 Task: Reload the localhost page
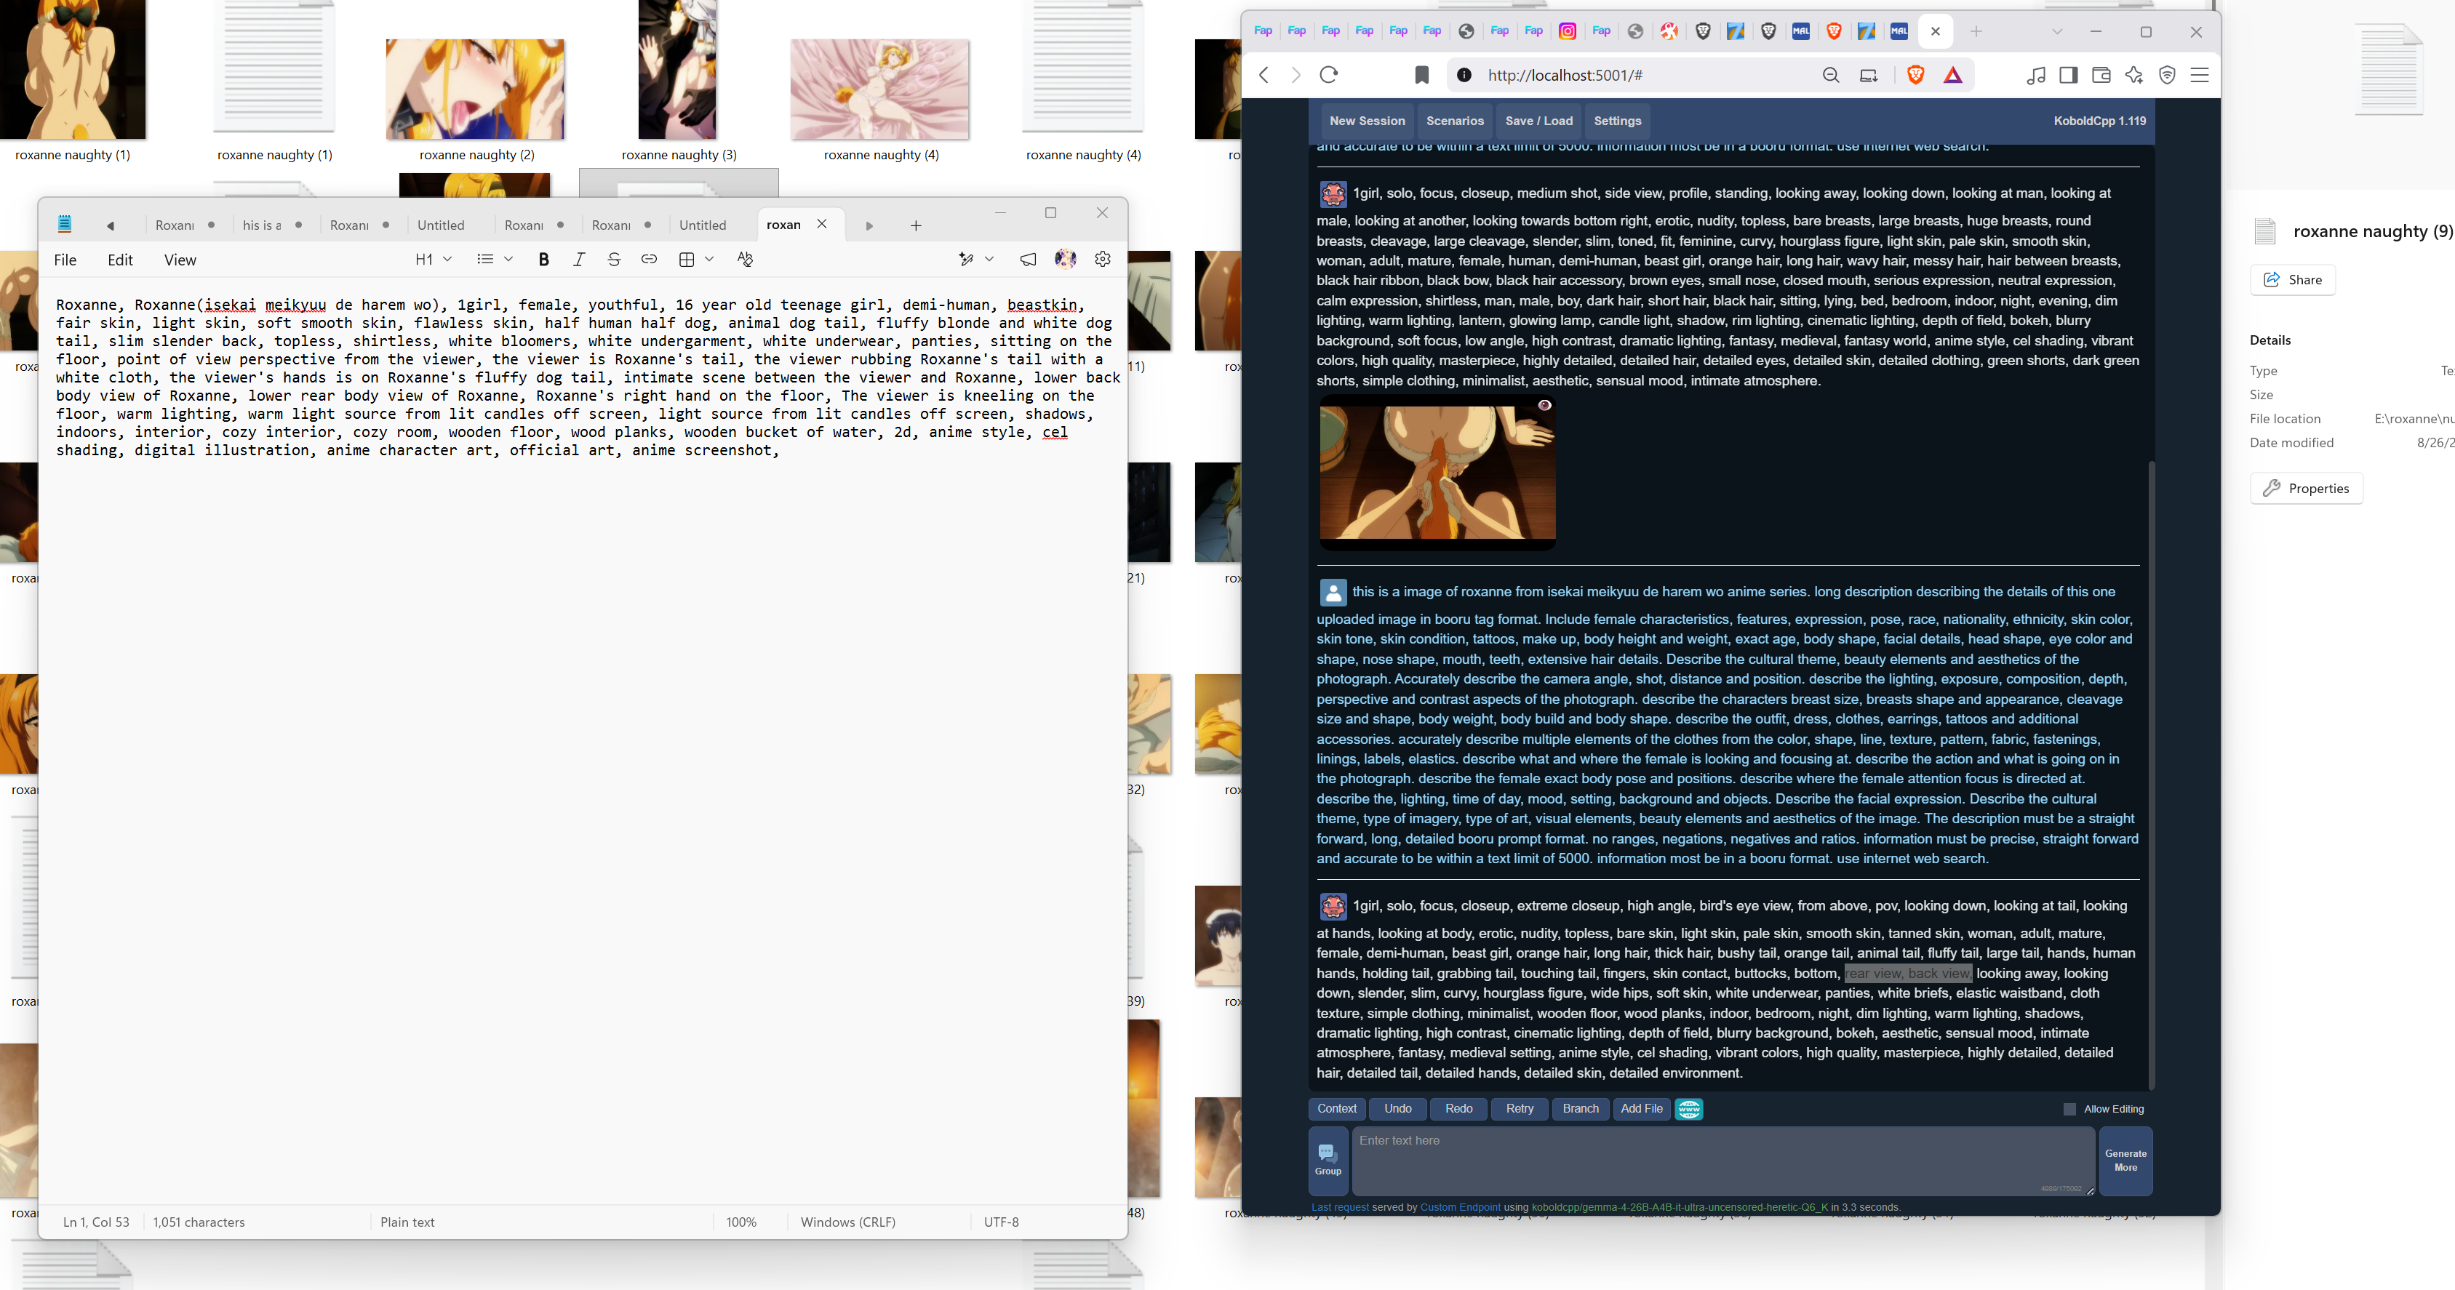(x=1328, y=76)
